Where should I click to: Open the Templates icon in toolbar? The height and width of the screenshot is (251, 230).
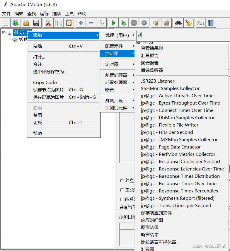[x=16, y=23]
